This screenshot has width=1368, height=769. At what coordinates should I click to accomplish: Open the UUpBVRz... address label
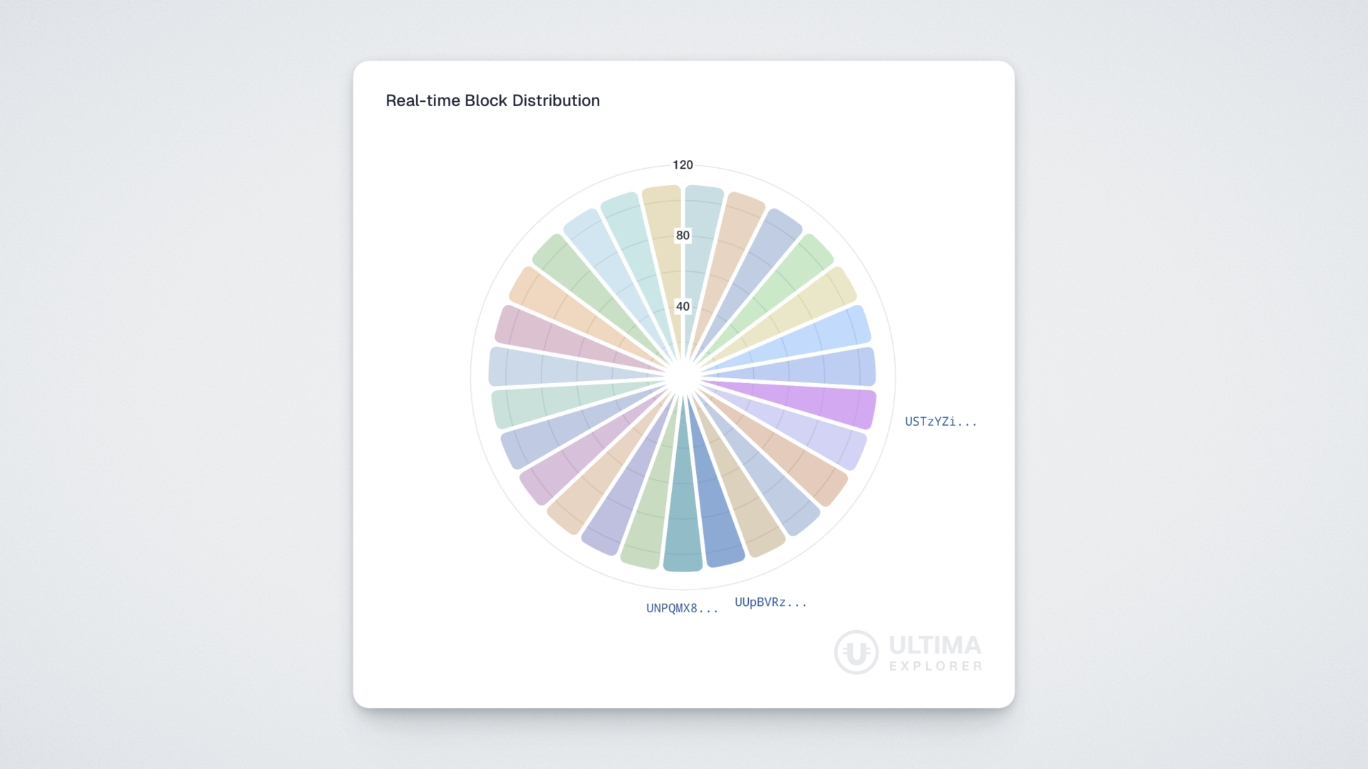[x=770, y=602]
